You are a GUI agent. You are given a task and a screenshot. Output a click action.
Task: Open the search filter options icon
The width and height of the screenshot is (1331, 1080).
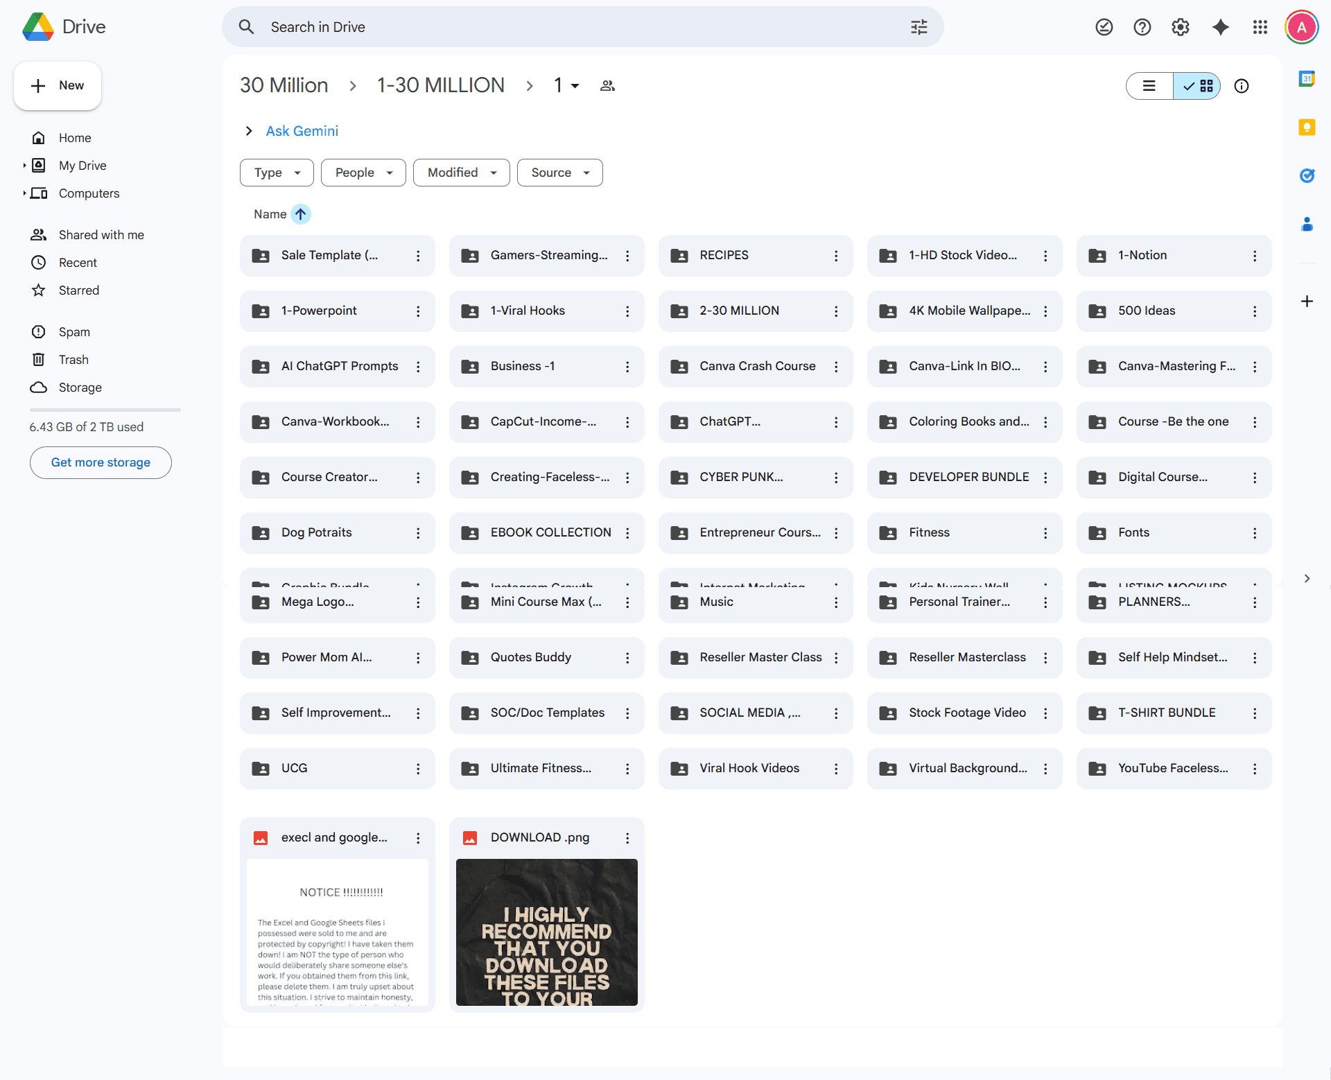tap(919, 27)
